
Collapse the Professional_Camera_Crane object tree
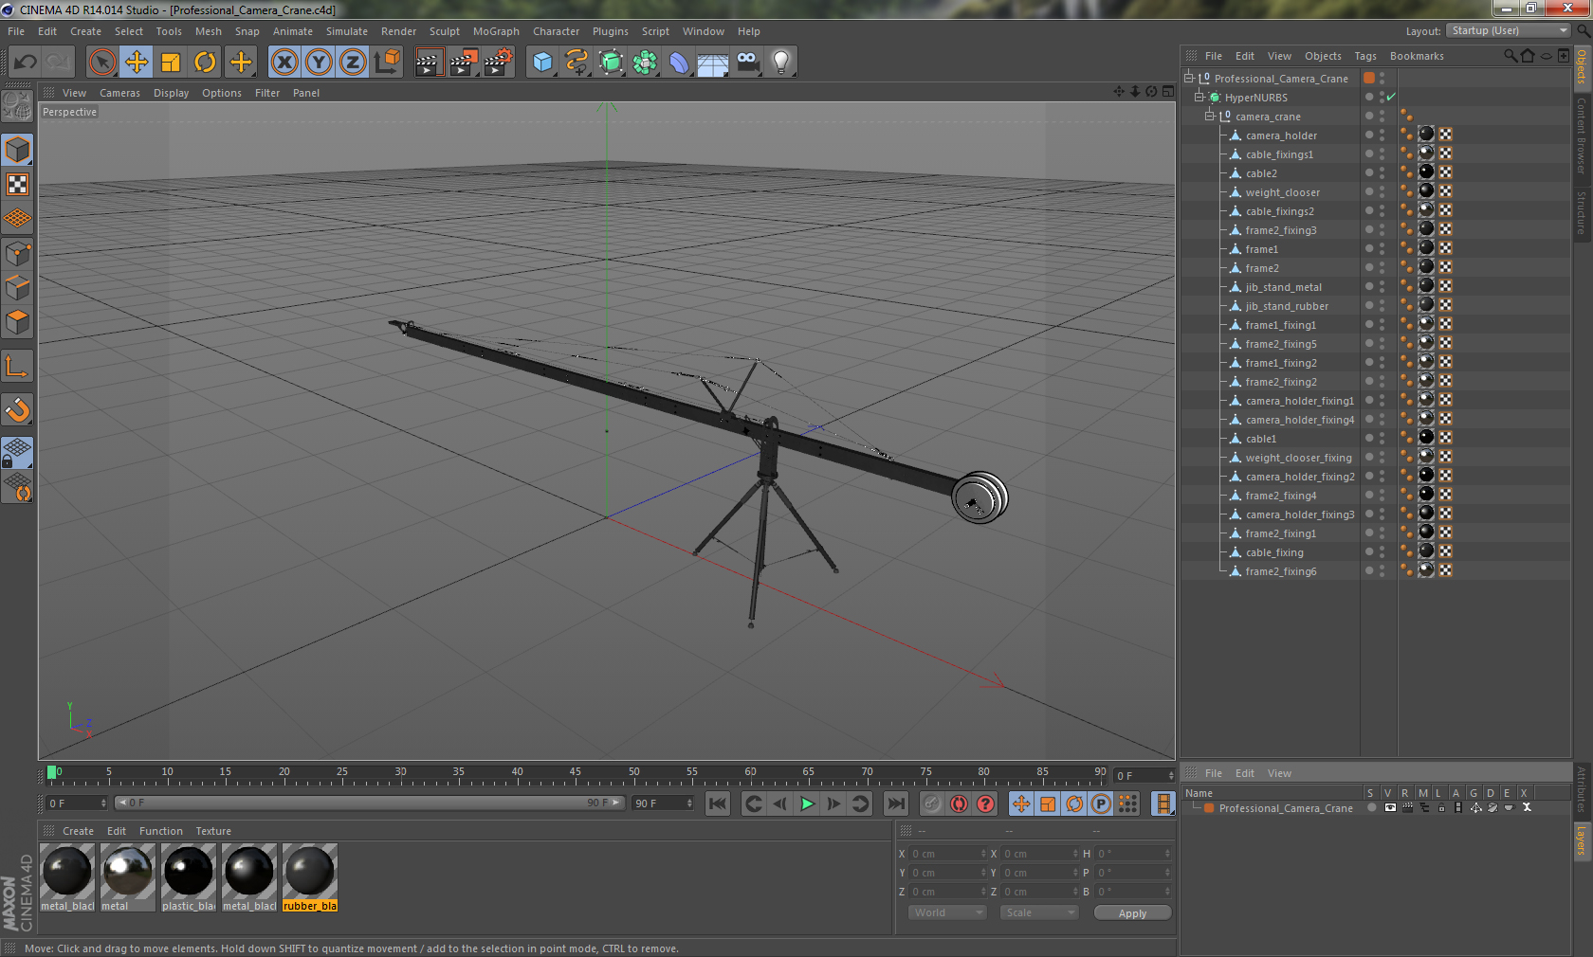pyautogui.click(x=1188, y=79)
